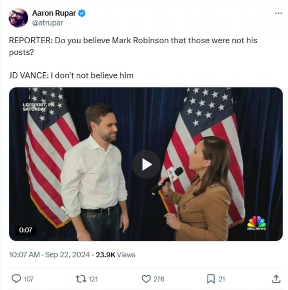
Task: Open Aaron Rupar's profile avatar
Action: tap(19, 18)
